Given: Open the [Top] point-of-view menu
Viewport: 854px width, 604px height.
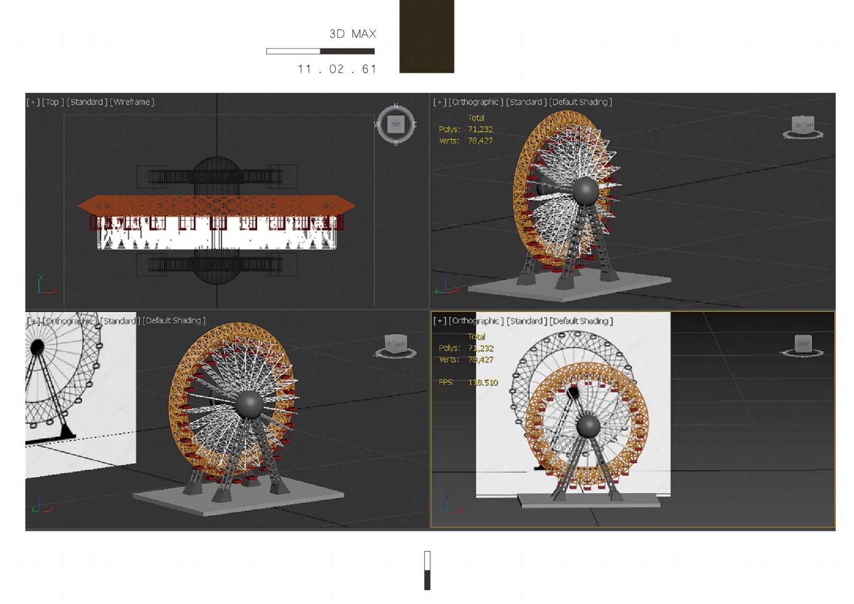Looking at the screenshot, I should pos(53,102).
